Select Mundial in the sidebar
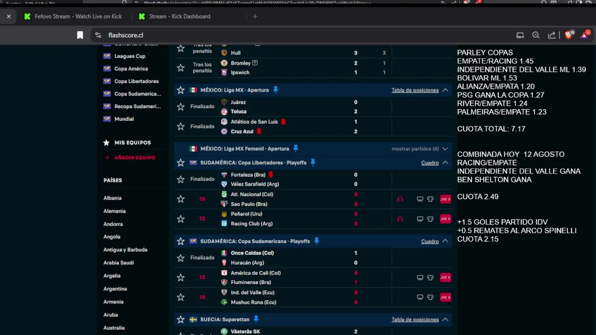 click(124, 119)
